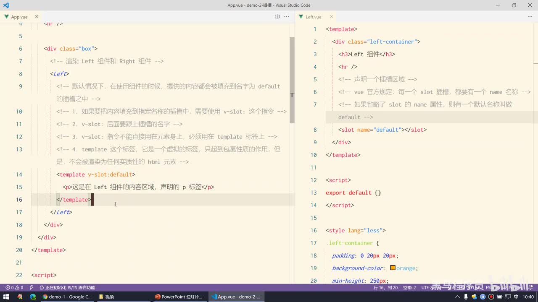The height and width of the screenshot is (302, 538).
Task: Click the red recording tray icon
Action: (491, 297)
